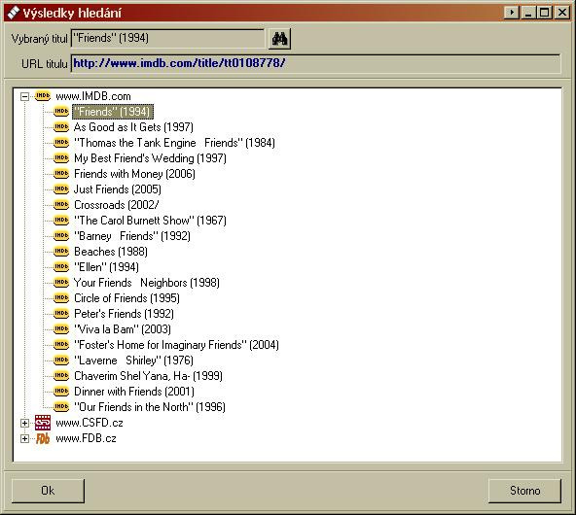Click IMDB icon next to Laverne Shirley
This screenshot has height=515, width=576.
(x=61, y=360)
